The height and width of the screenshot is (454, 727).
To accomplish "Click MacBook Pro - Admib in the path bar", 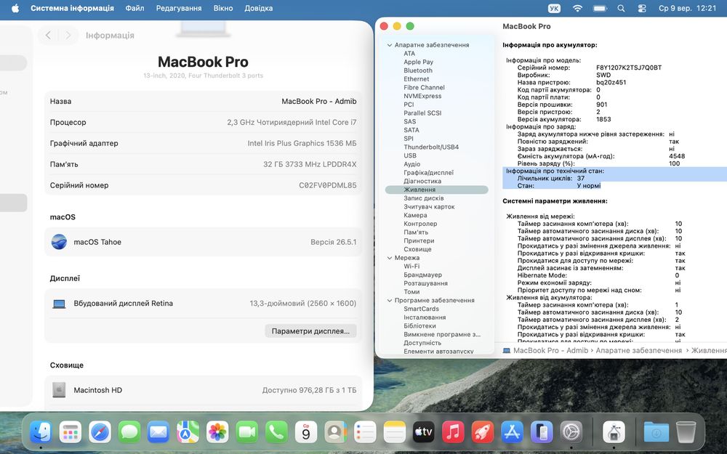I will coord(550,351).
